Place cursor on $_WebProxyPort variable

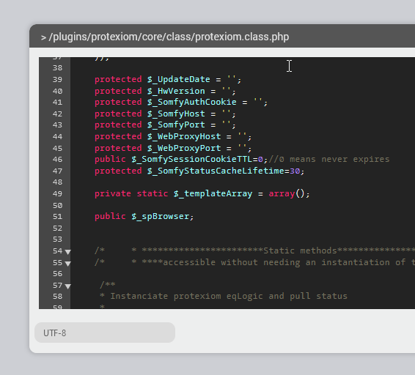pos(184,148)
